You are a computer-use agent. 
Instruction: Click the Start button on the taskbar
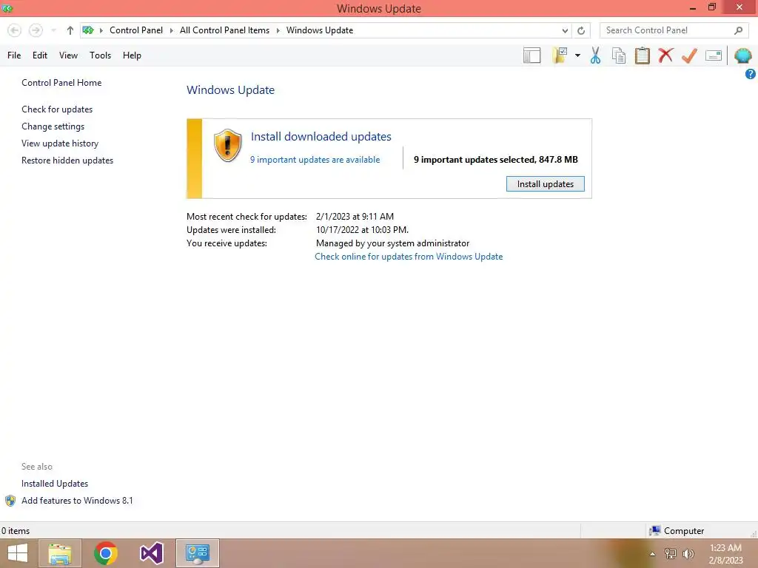tap(18, 553)
